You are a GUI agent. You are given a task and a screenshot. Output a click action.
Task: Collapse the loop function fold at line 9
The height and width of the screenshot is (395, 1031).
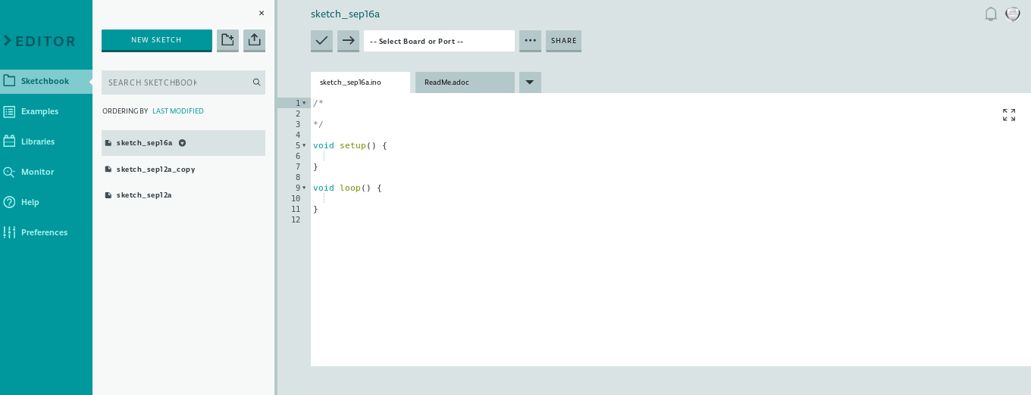304,188
